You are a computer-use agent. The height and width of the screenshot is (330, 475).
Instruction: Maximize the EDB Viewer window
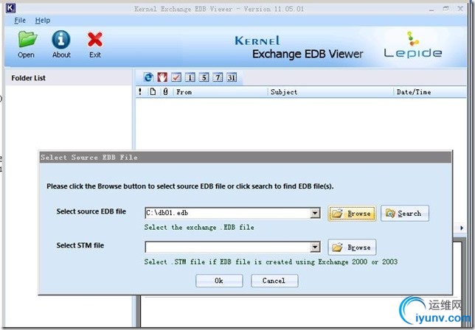446,9
